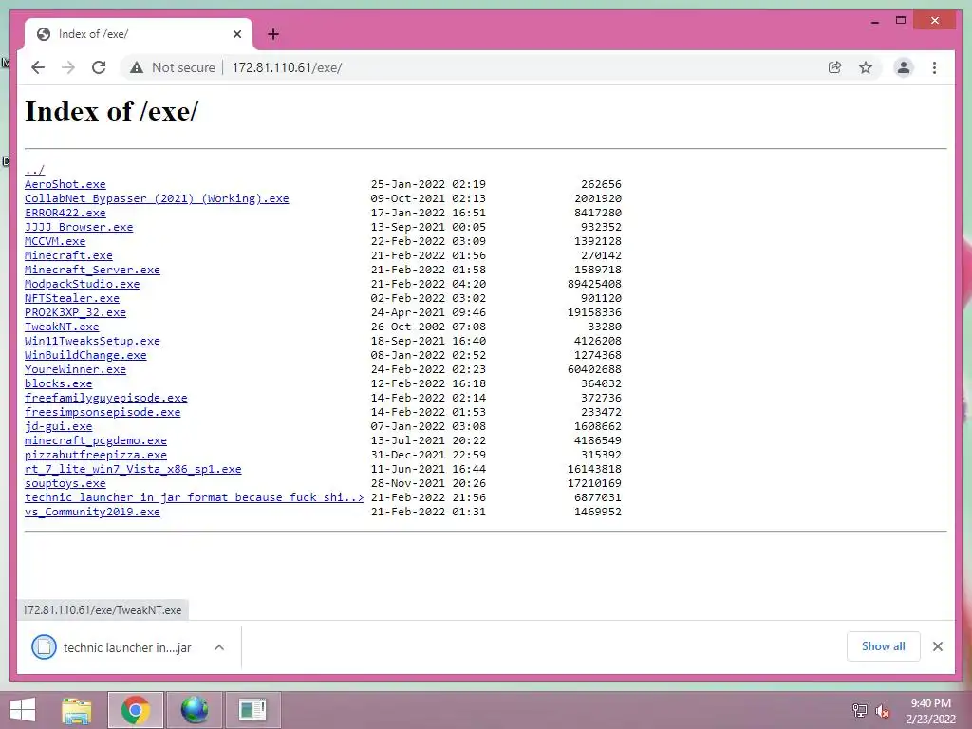Screen dimensions: 972x729
Task: Click blocks.exe link
Action: click(58, 383)
